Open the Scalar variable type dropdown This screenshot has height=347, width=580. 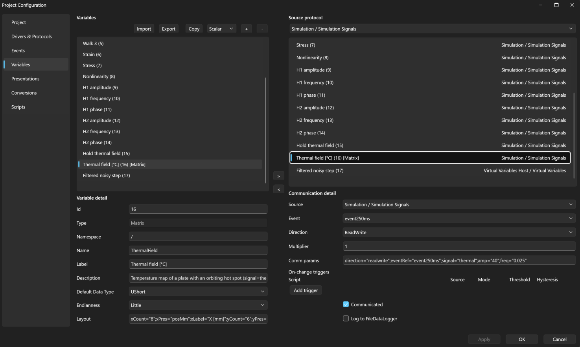coord(221,29)
